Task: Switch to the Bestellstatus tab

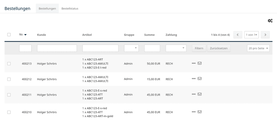Action: click(70, 9)
